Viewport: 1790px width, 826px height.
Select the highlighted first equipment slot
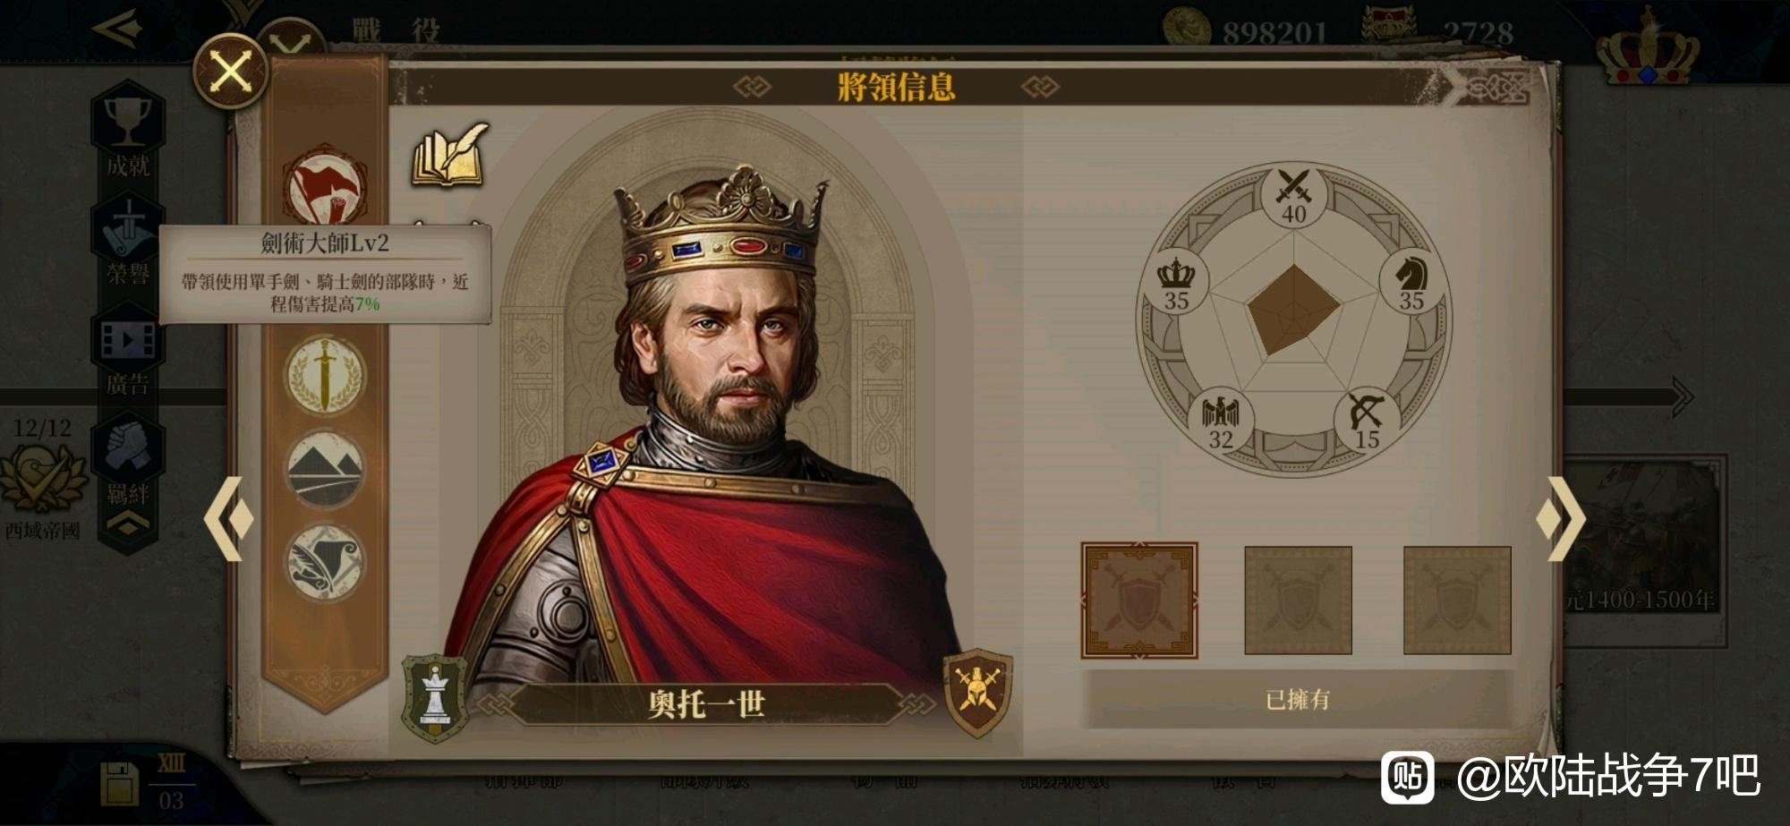pos(1138,600)
